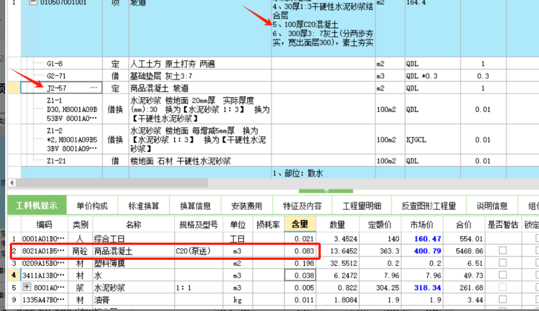Open the 单价构成 tab
This screenshot has height=311, width=539.
pos(92,206)
